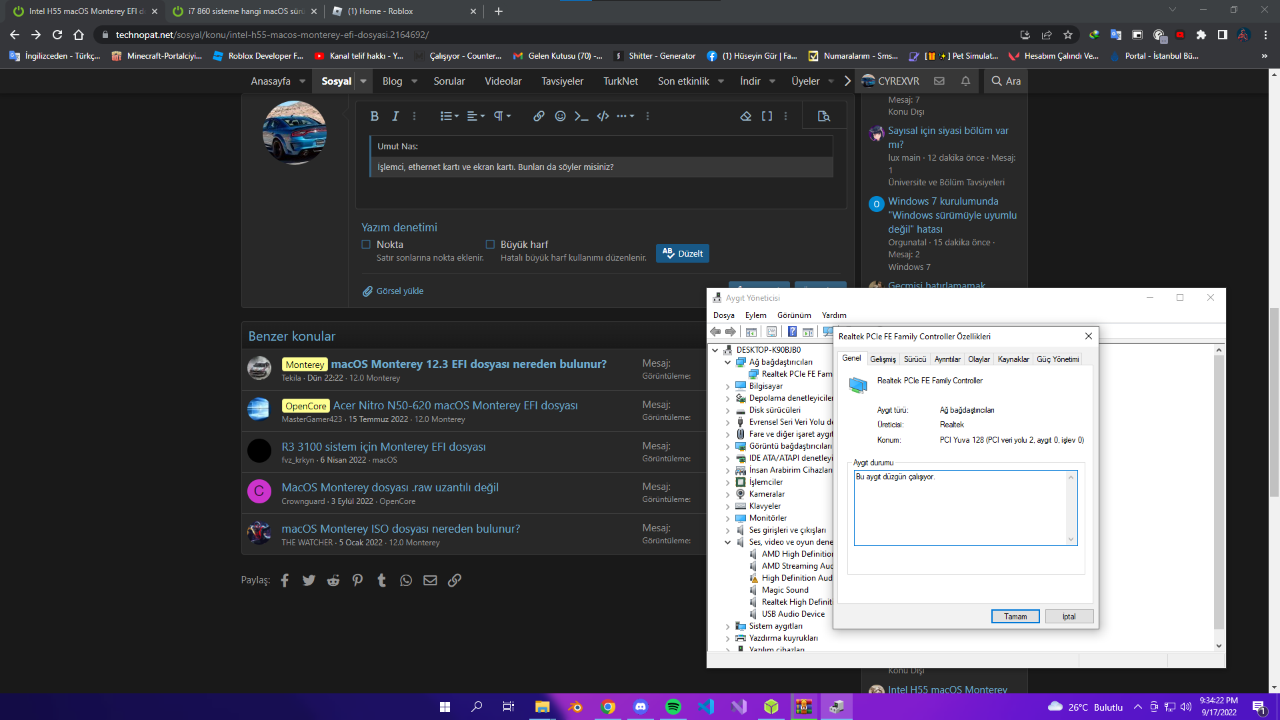Collapse the Ağ bağdaştırıcıları node

click(x=727, y=362)
